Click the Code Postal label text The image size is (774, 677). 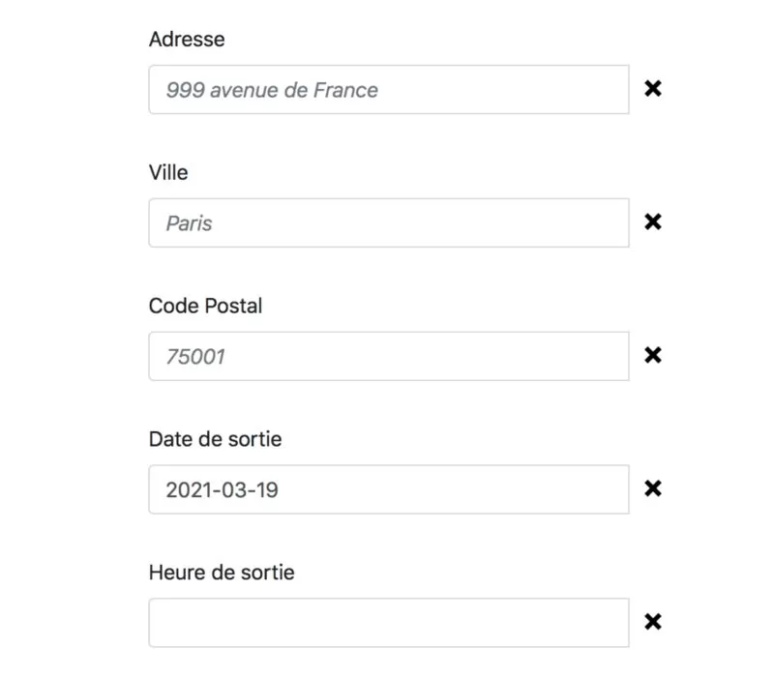(x=205, y=306)
